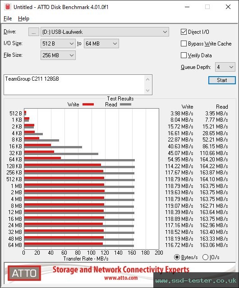The width and height of the screenshot is (239, 288).
Task: Open the minimum I/O Size 512 B dropdown
Action: pos(58,44)
